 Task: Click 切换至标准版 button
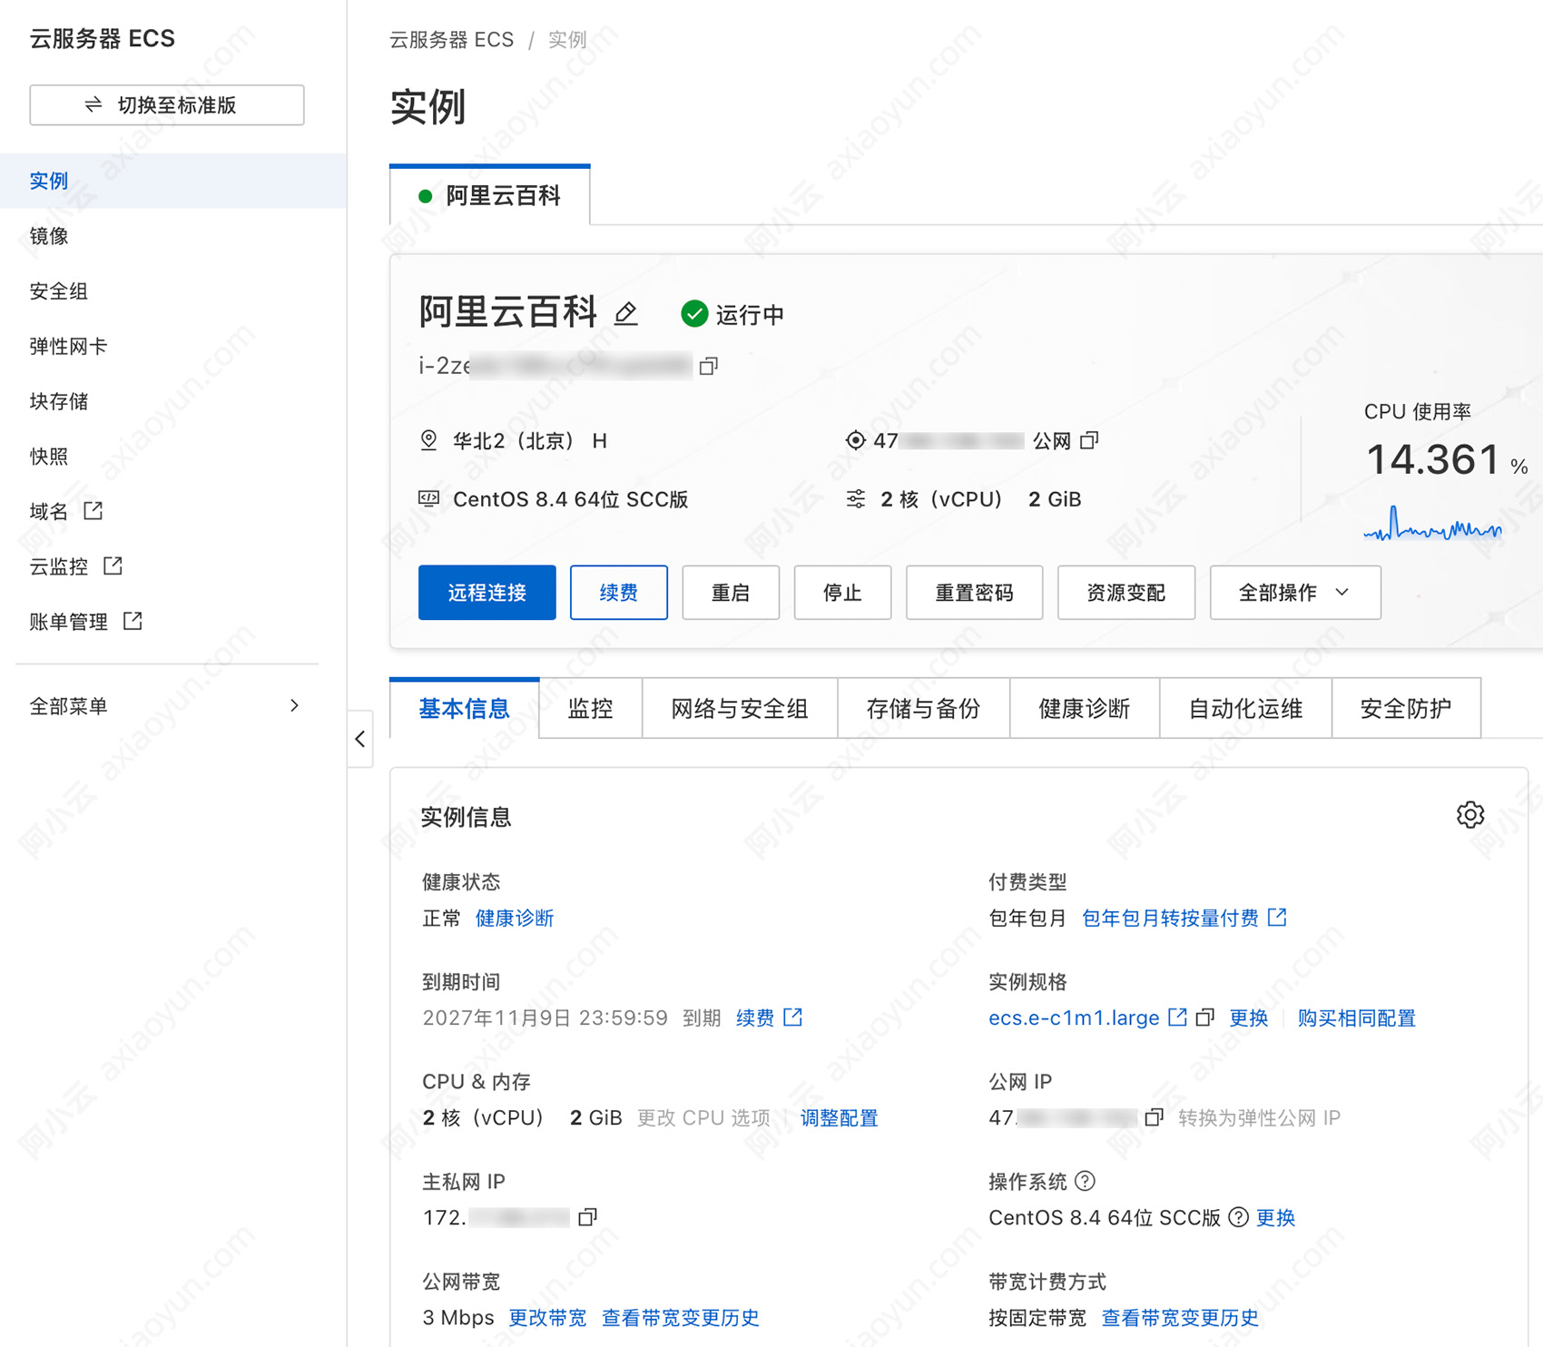click(167, 105)
